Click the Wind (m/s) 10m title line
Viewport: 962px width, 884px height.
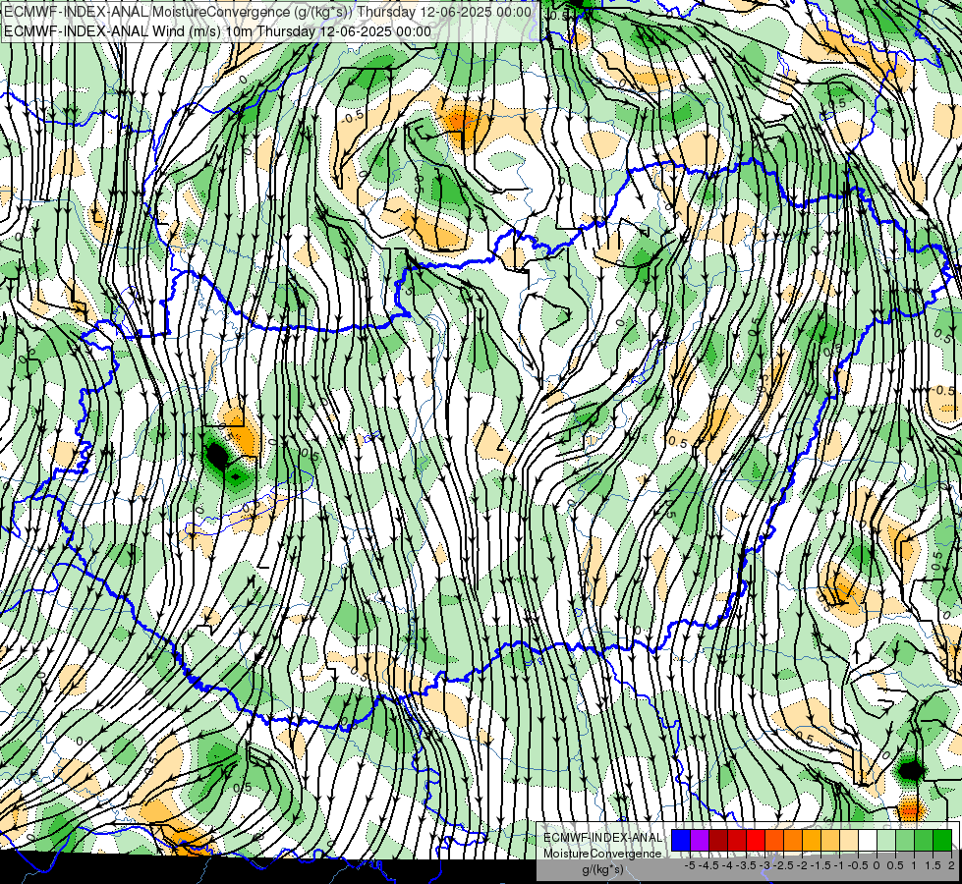pyautogui.click(x=217, y=30)
